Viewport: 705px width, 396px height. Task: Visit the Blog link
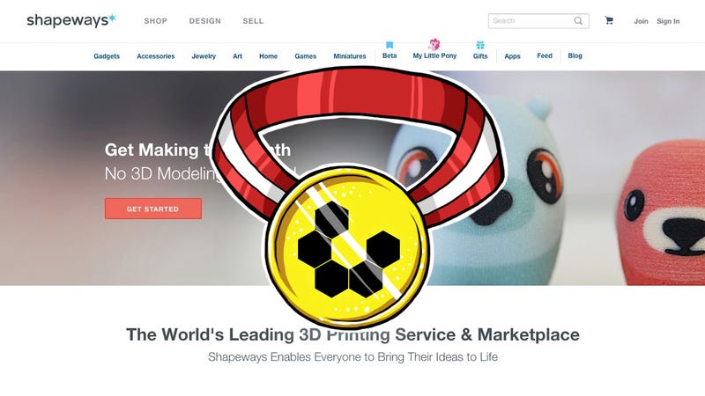pyautogui.click(x=575, y=55)
